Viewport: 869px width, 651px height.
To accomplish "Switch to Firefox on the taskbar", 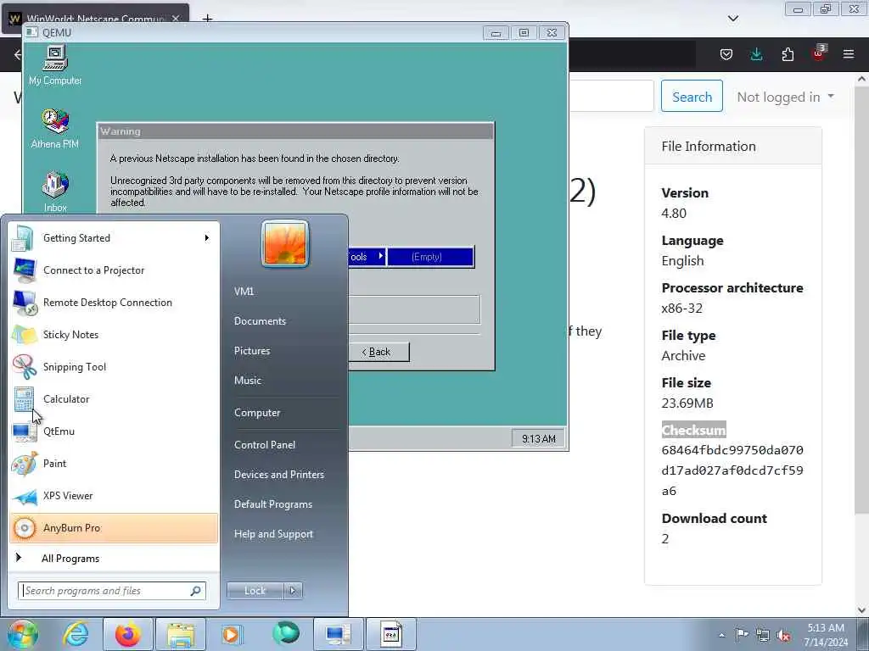I will pyautogui.click(x=127, y=634).
